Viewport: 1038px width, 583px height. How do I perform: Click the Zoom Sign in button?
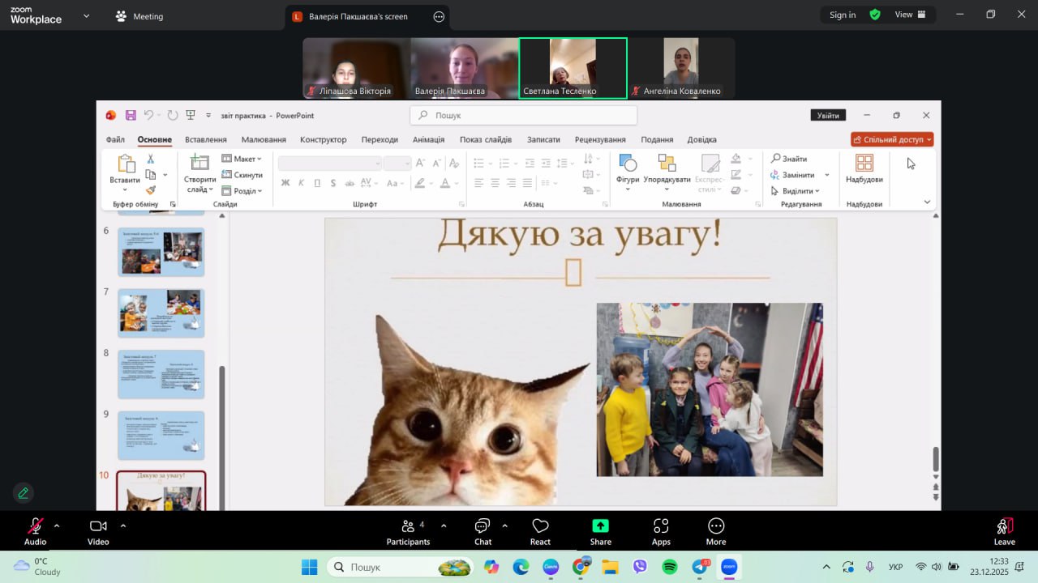(x=843, y=15)
